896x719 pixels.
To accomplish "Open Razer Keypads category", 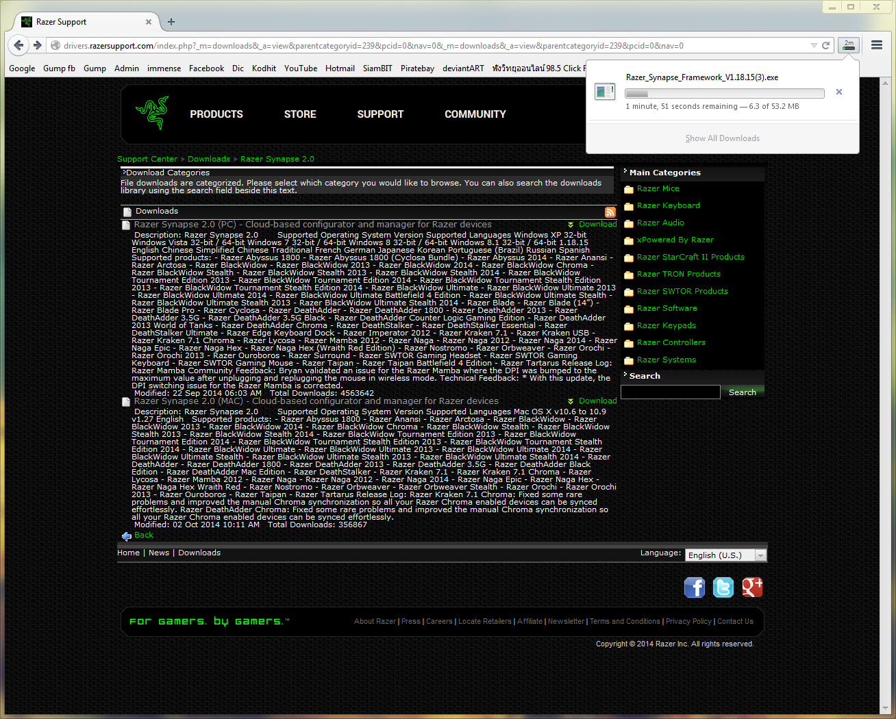I will click(667, 325).
